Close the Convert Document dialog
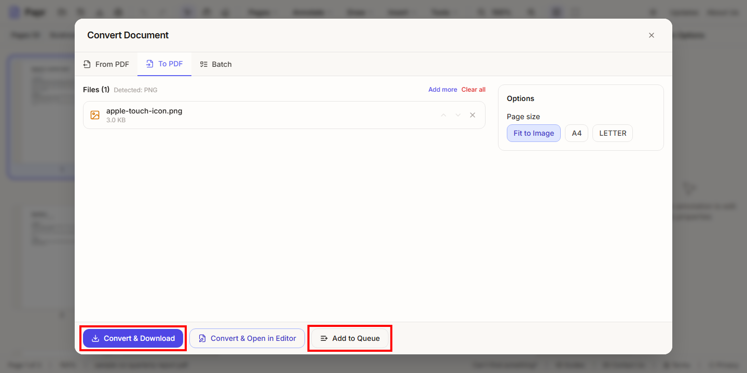The image size is (747, 373). pyautogui.click(x=652, y=35)
